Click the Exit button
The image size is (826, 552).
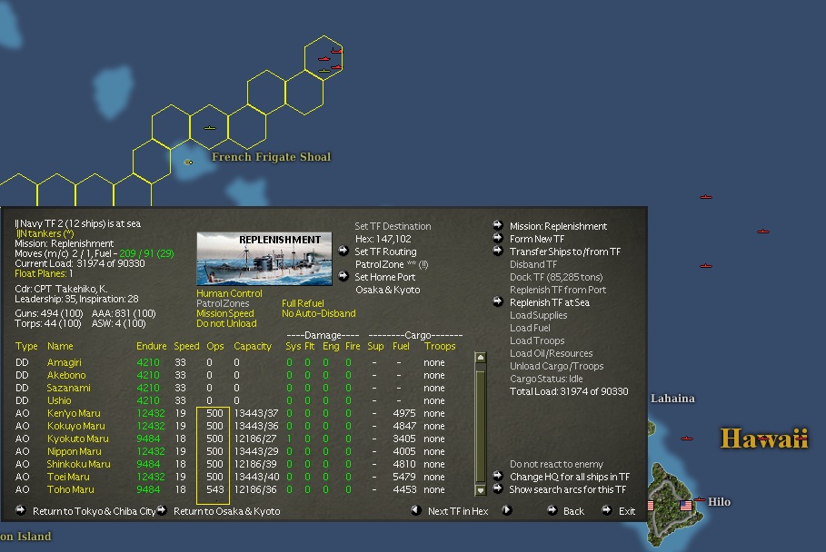tap(627, 511)
